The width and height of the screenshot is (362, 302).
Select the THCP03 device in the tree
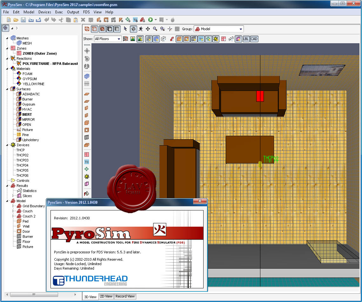pyautogui.click(x=23, y=160)
